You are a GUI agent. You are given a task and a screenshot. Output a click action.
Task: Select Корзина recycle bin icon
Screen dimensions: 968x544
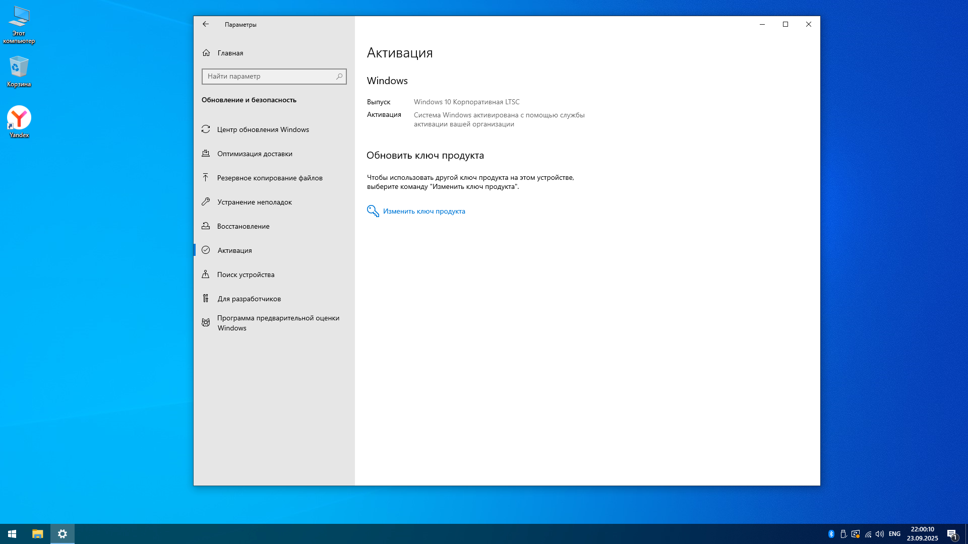[x=19, y=72]
